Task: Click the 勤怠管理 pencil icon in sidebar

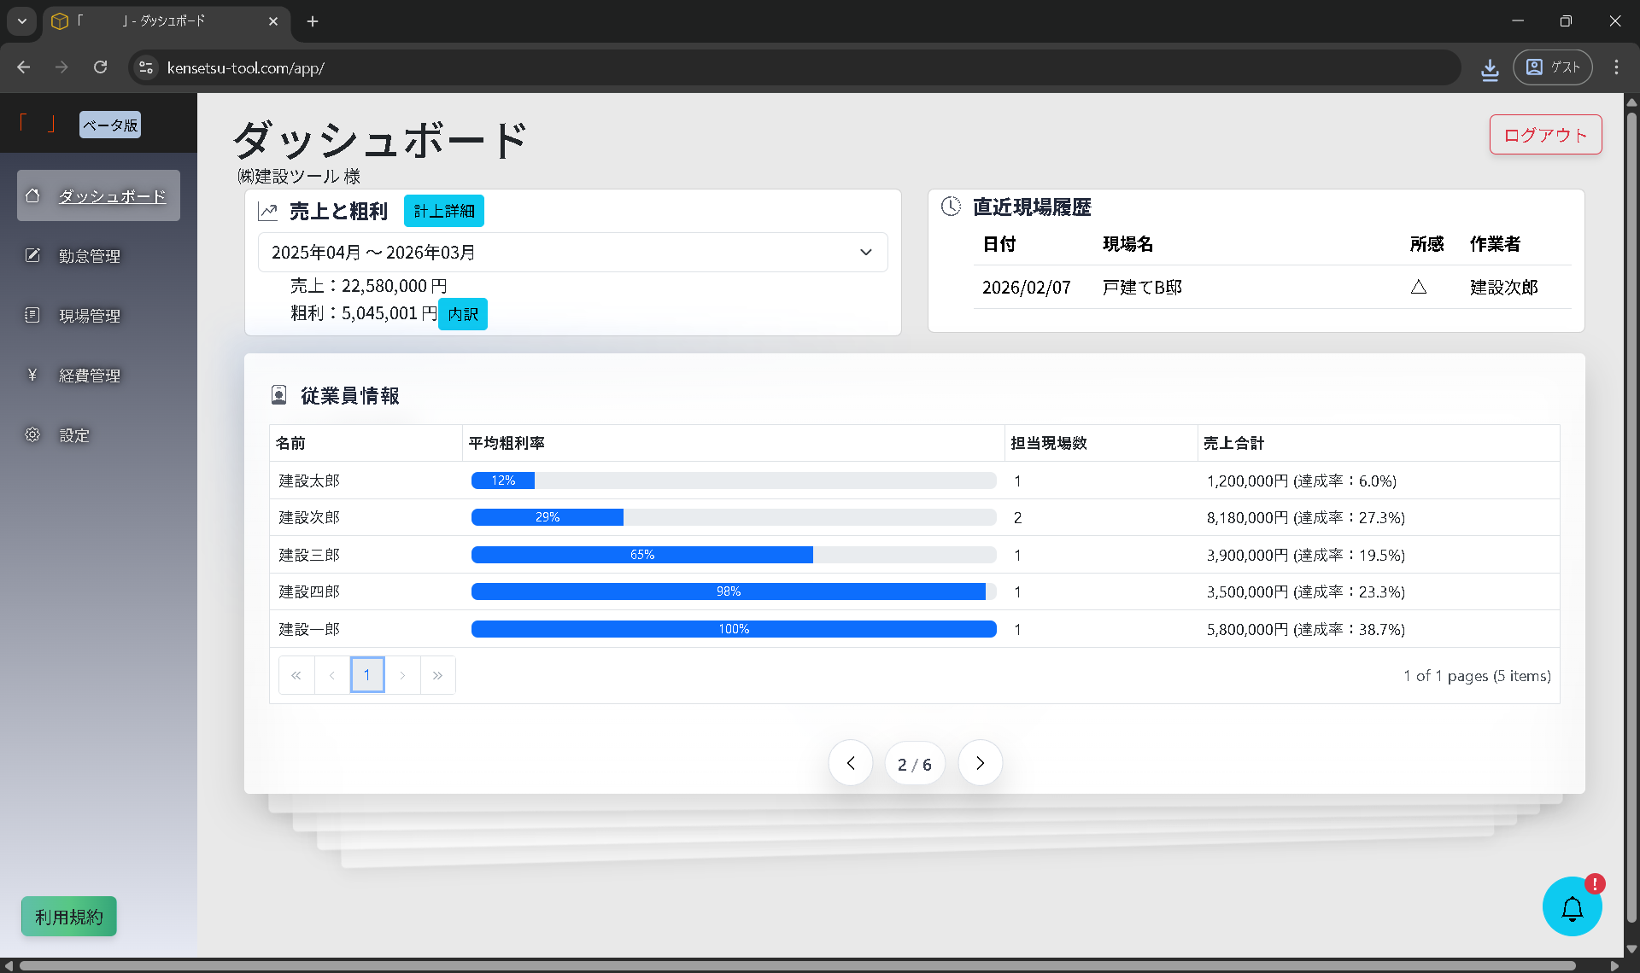Action: pos(32,255)
